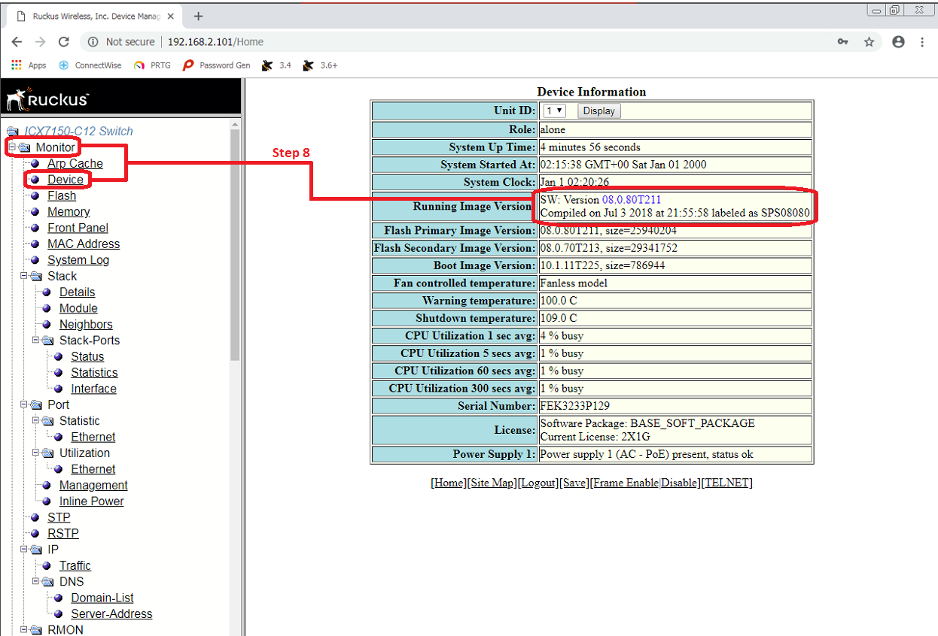
Task: Click the address bar URL field
Action: (452, 42)
